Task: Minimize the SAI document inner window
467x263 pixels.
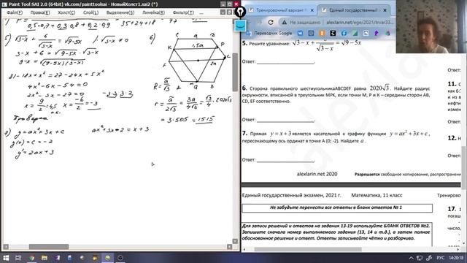Action: click(x=223, y=12)
